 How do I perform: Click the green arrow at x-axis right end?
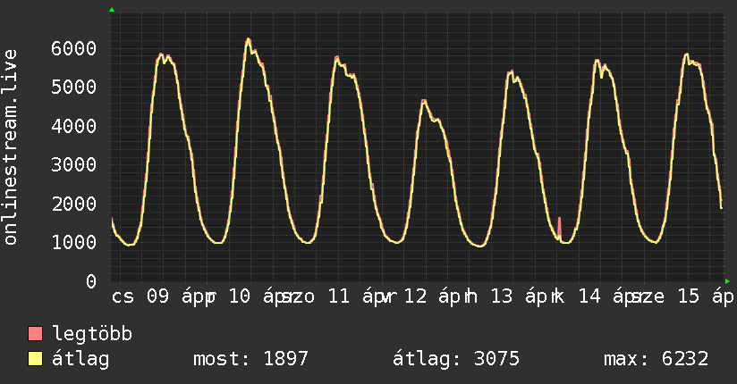725,280
